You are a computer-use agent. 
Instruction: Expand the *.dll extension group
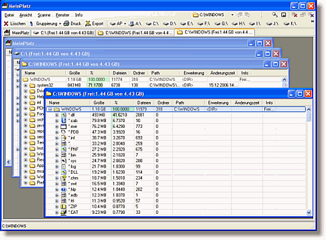[x=57, y=115]
